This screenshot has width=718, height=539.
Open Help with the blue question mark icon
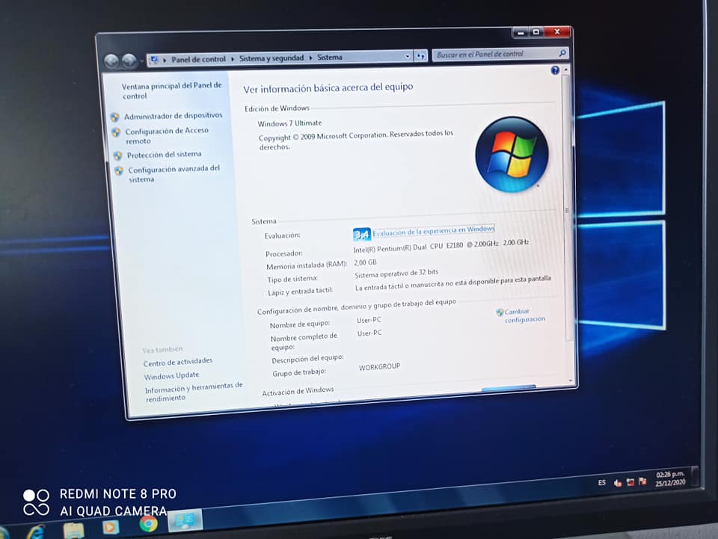(555, 70)
